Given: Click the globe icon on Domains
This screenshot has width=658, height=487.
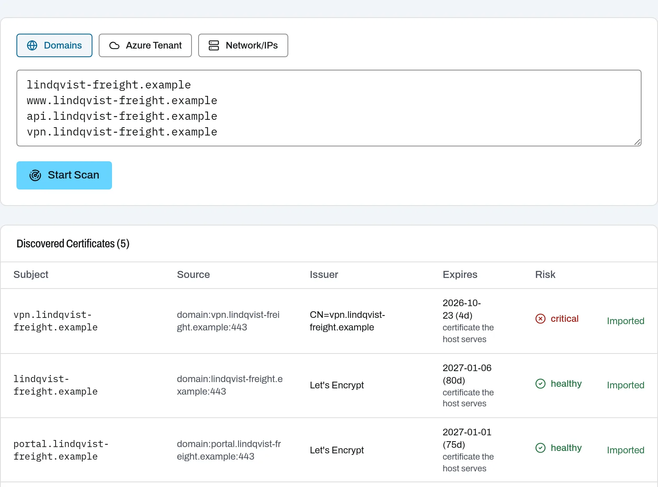Looking at the screenshot, I should point(32,45).
